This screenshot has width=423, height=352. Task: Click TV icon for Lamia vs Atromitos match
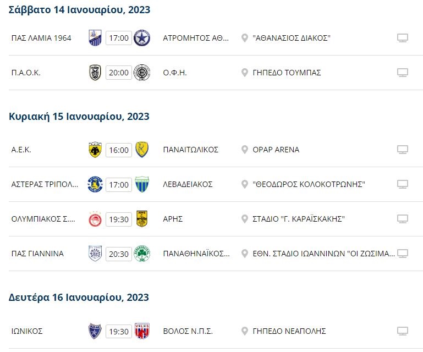coord(403,38)
